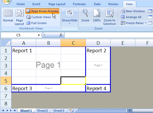Open the Review ribbon tab
This screenshot has height=113, width=153.
pyautogui.click(x=113, y=4)
